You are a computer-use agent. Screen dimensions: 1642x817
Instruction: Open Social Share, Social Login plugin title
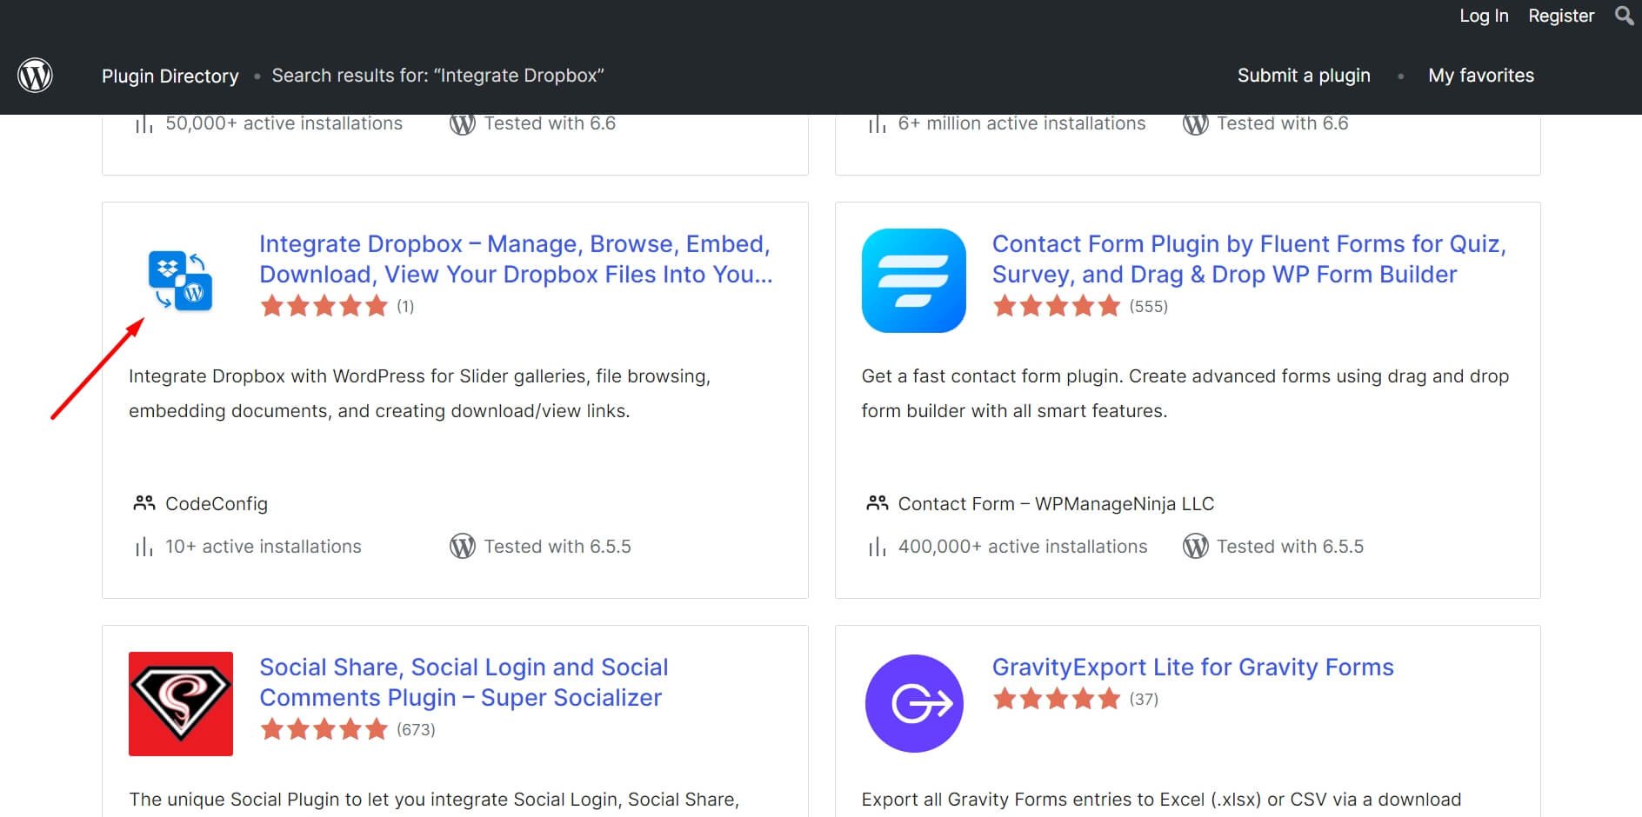pos(464,682)
